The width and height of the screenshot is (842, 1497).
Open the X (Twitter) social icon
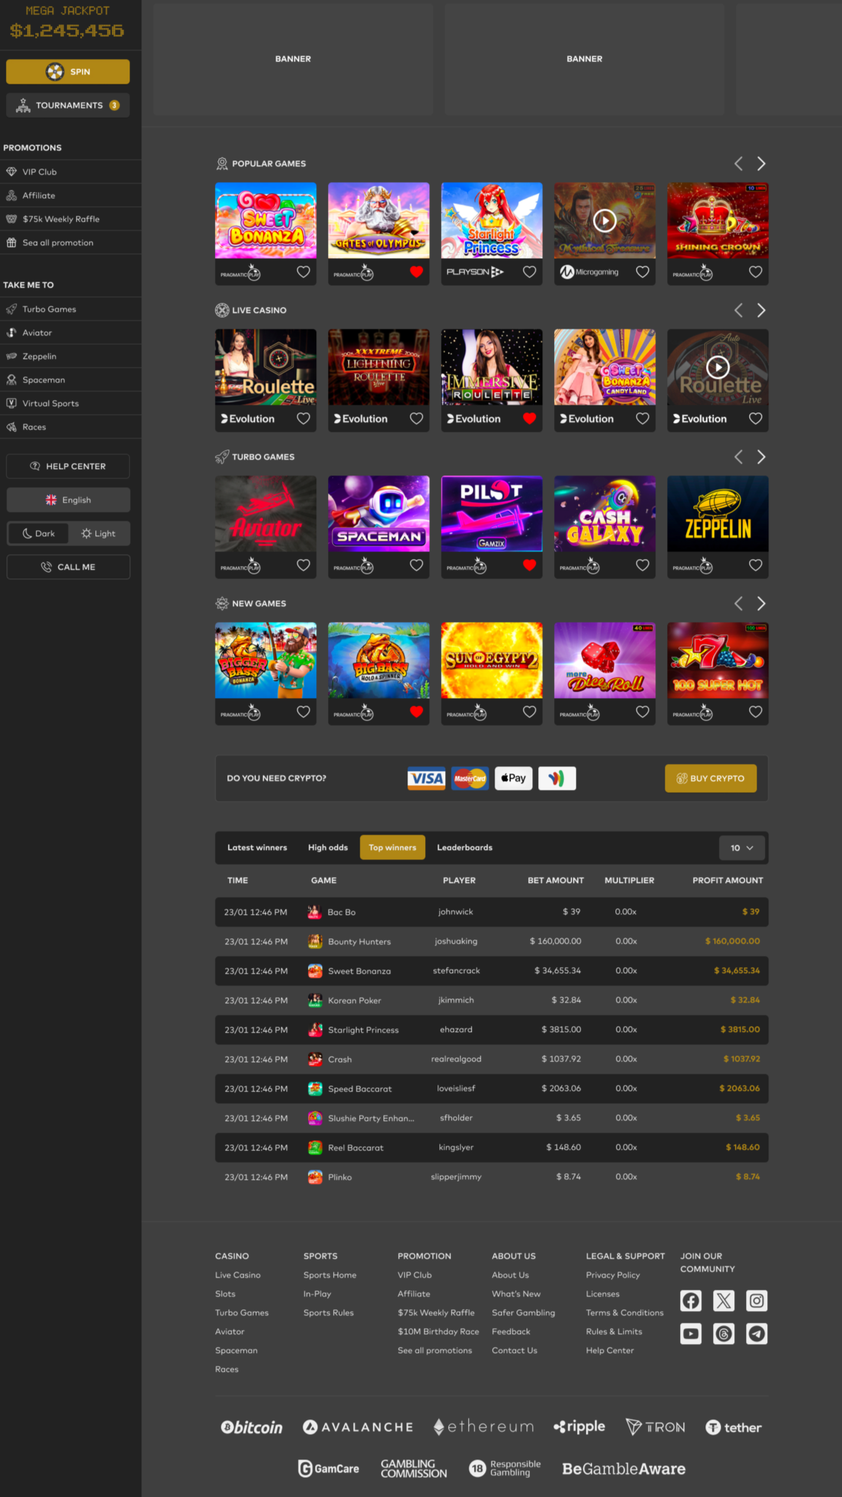724,1300
